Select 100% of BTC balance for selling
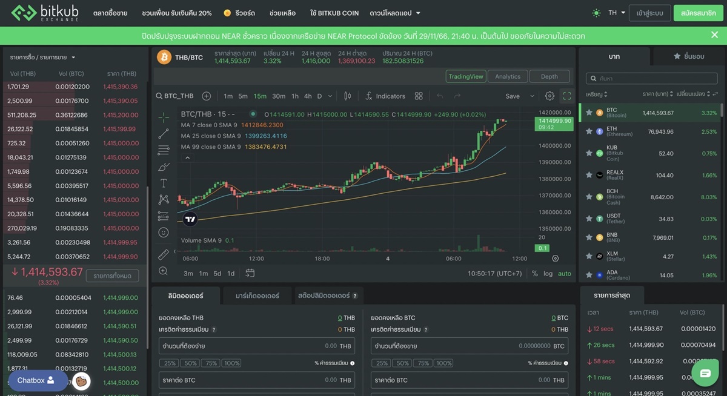This screenshot has width=727, height=396. click(x=443, y=363)
